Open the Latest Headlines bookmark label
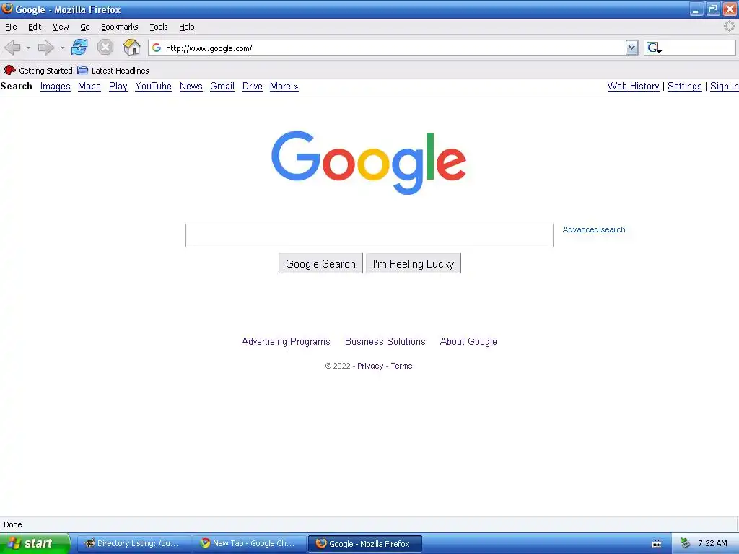Image resolution: width=739 pixels, height=554 pixels. pyautogui.click(x=121, y=71)
